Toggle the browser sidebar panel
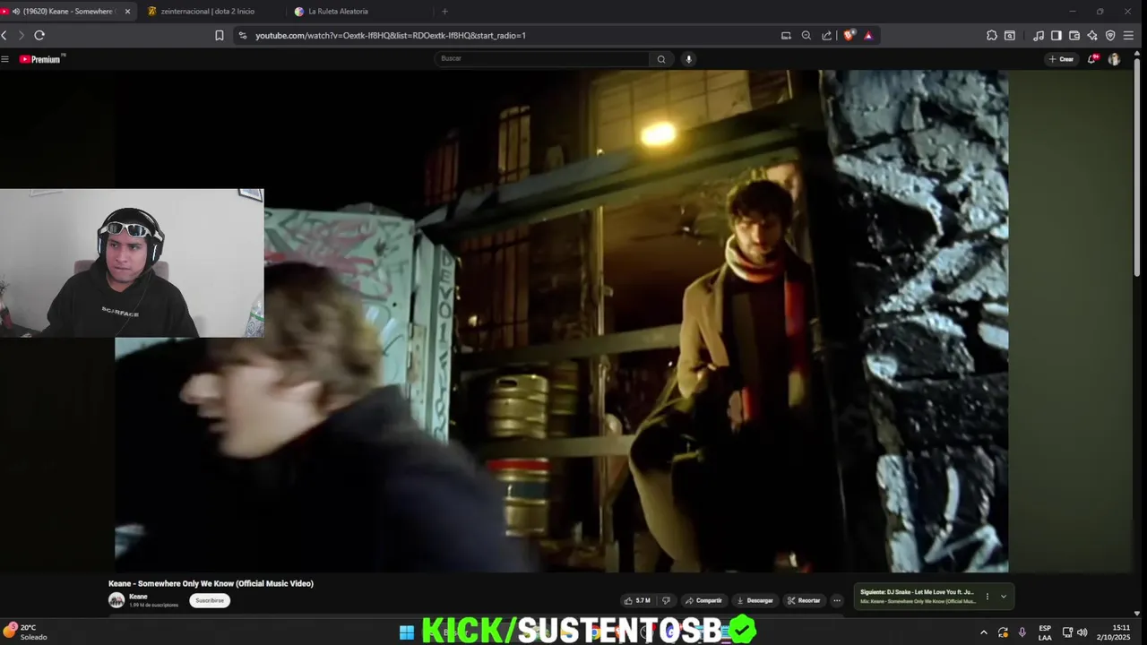The height and width of the screenshot is (645, 1147). (x=1056, y=36)
